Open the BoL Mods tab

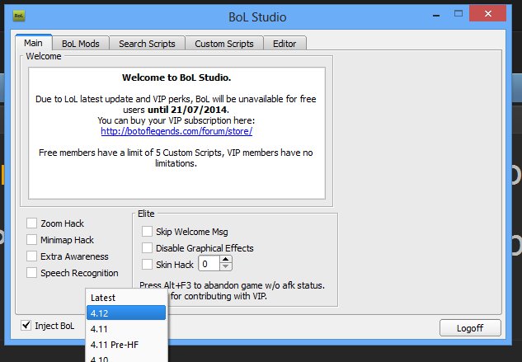click(81, 44)
